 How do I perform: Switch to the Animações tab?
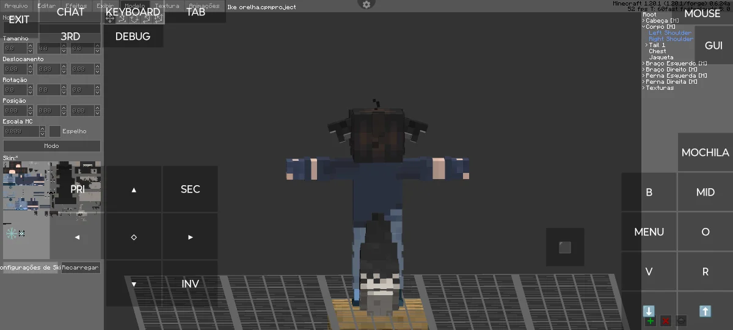pos(204,5)
